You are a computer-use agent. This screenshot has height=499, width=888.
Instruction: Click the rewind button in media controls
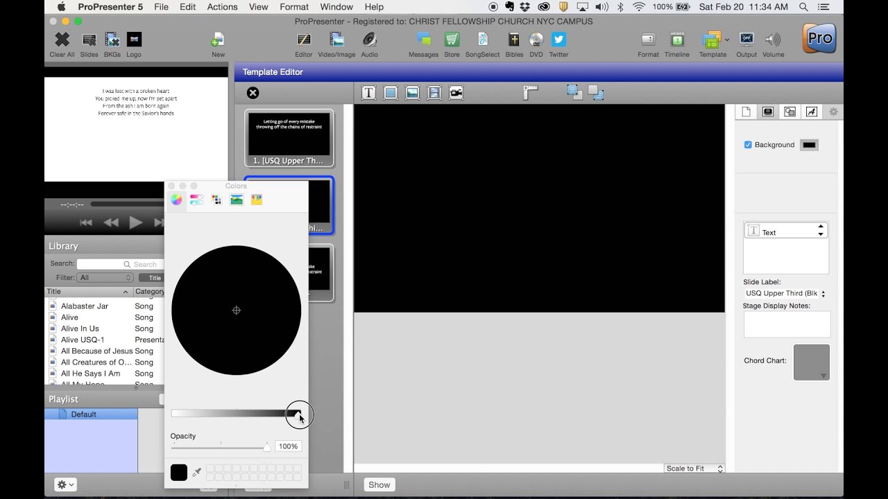[111, 222]
